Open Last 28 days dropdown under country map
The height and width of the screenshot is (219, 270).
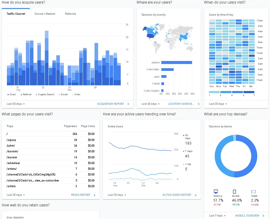(x=151, y=104)
